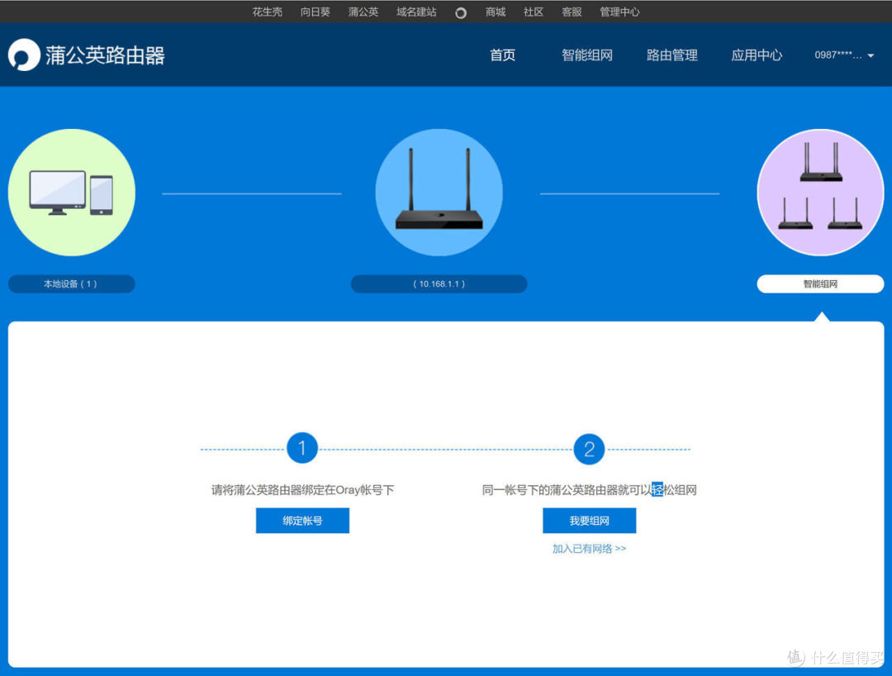This screenshot has width=892, height=676.
Task: Switch to 路由管理 tab
Action: (x=671, y=55)
